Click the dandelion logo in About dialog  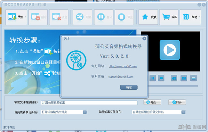76,60
